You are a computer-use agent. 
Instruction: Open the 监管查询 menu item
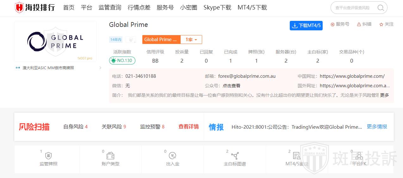[x=110, y=8]
